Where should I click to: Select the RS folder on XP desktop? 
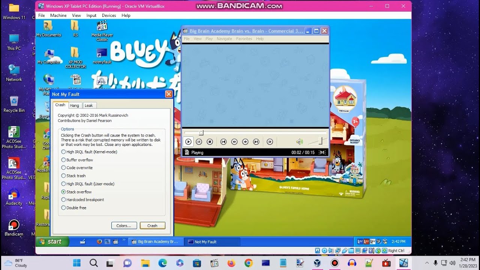click(x=75, y=29)
